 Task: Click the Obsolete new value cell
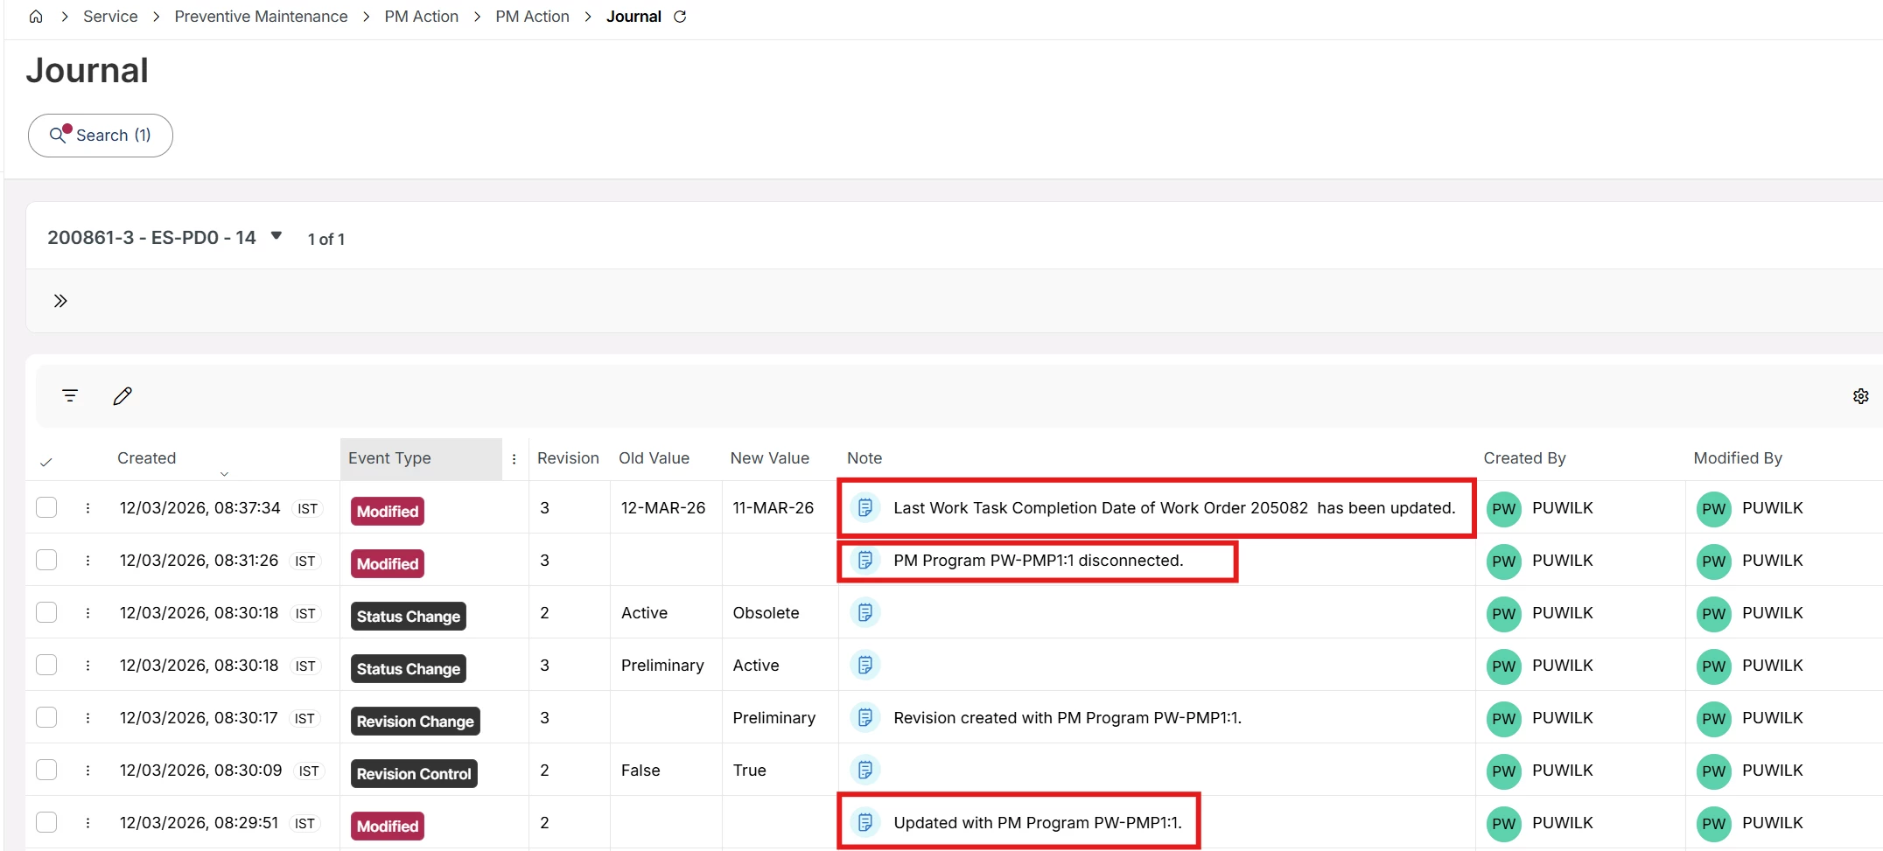[x=766, y=612]
